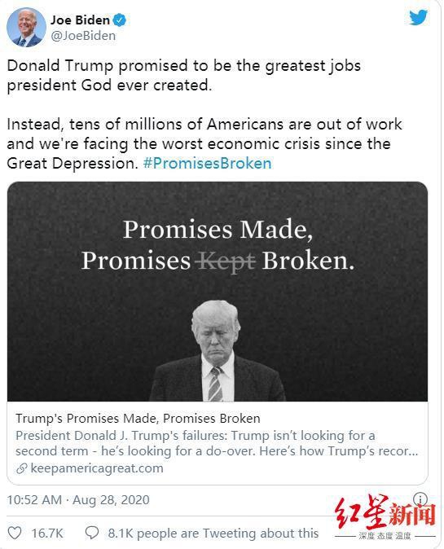Click the blue verified badge
444x549 pixels.
(120, 20)
